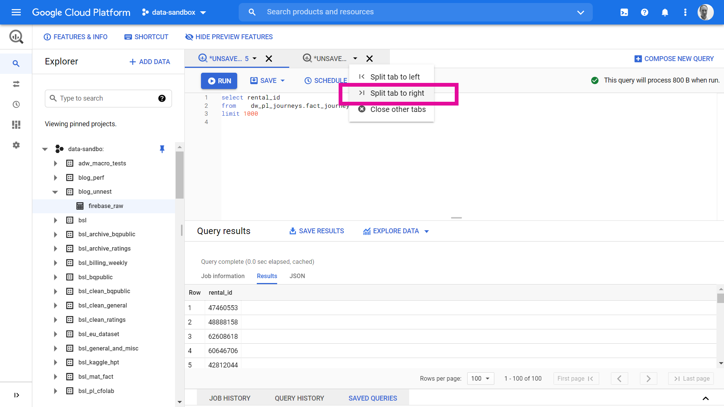Open administration gear icon in sidebar

pos(16,145)
